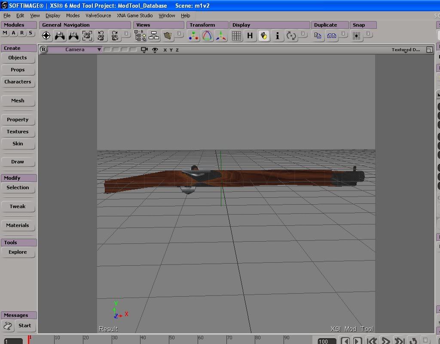Screen dimensions: 440x344
Task: Open the Display options small icon
Action: coord(303,34)
